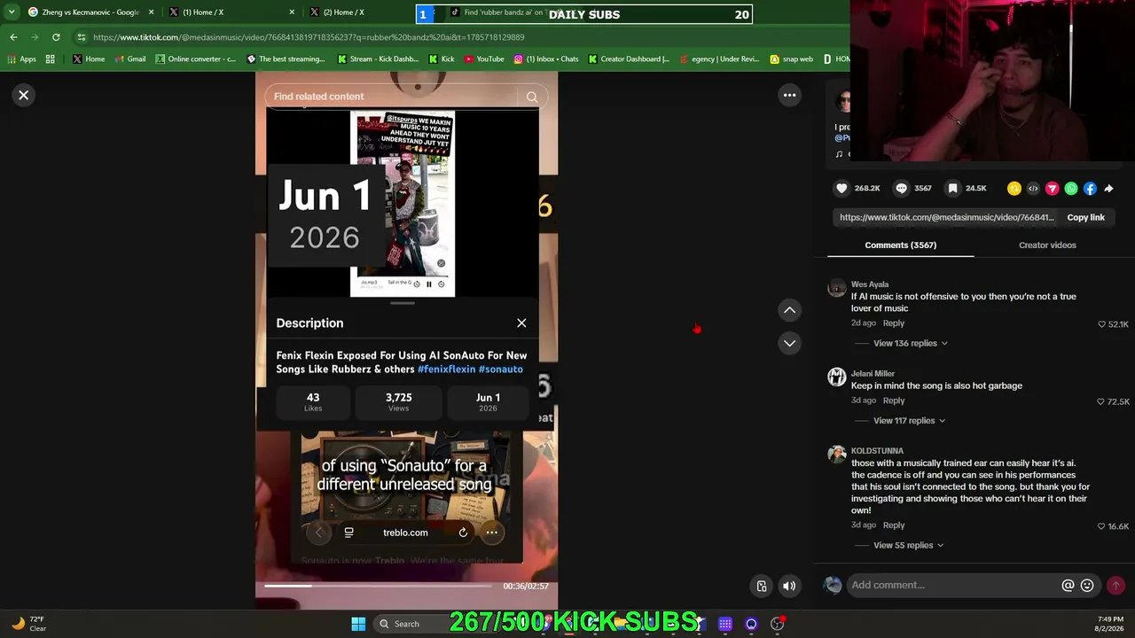Open the Stream - Kick Dashboard bookmark
The height and width of the screenshot is (638, 1135).
378,59
